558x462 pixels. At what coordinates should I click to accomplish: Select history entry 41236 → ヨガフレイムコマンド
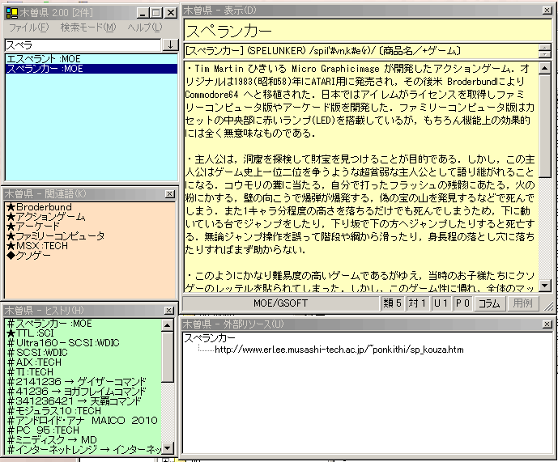coord(77,392)
